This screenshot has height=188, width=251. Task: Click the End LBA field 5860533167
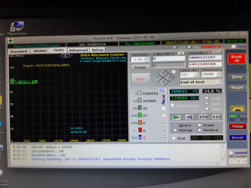pyautogui.click(x=205, y=57)
